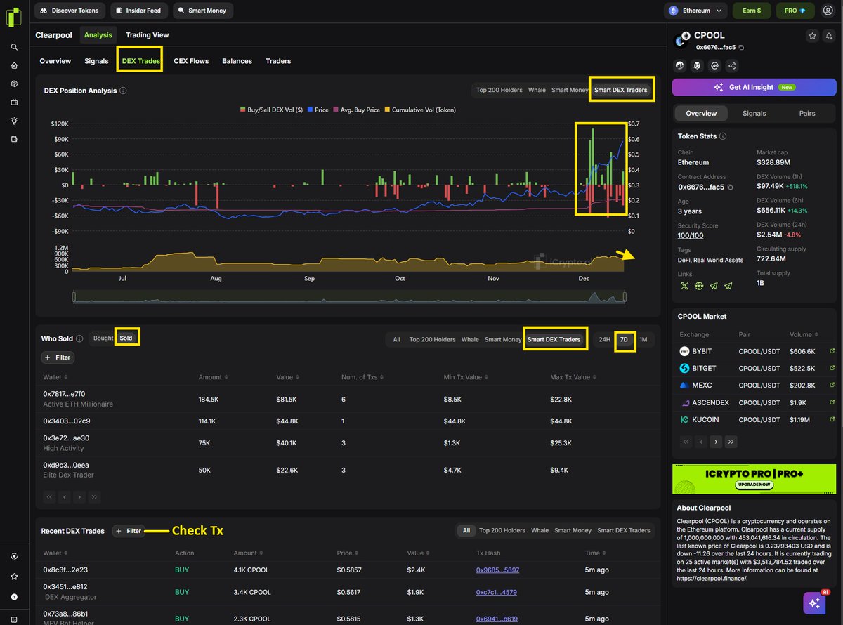
Task: Open the search icon in left sidebar
Action: pyautogui.click(x=14, y=47)
